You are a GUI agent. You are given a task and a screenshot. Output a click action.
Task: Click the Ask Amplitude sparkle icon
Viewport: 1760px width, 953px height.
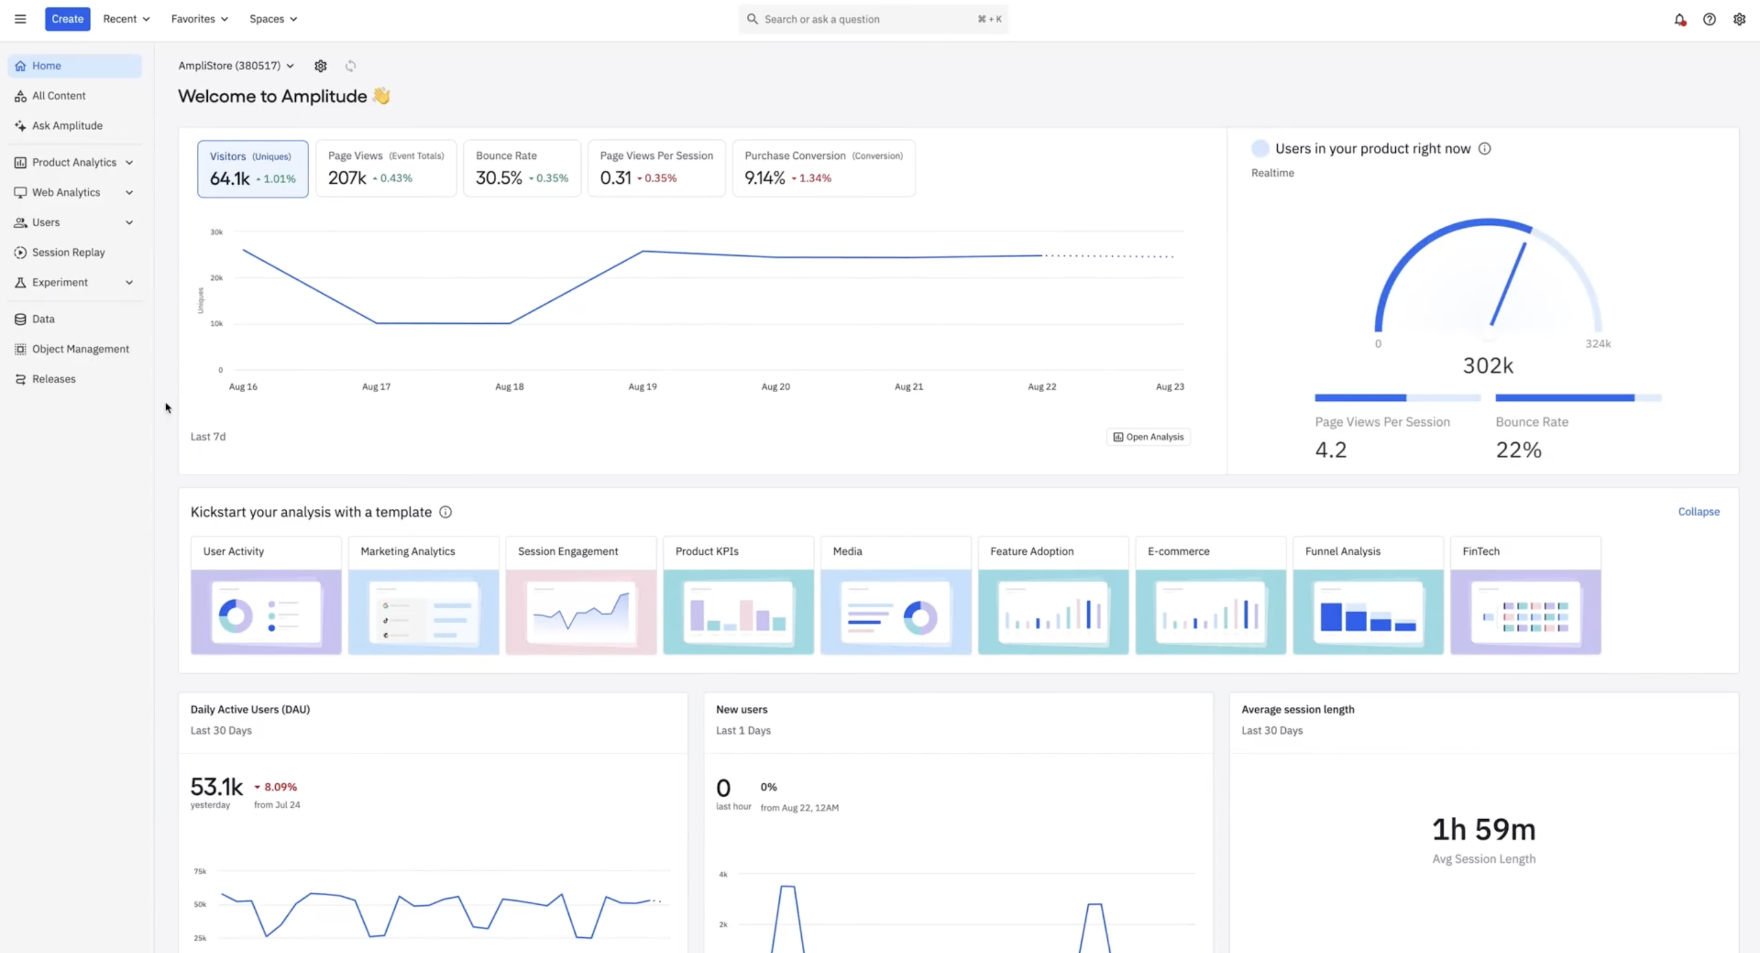(x=21, y=126)
